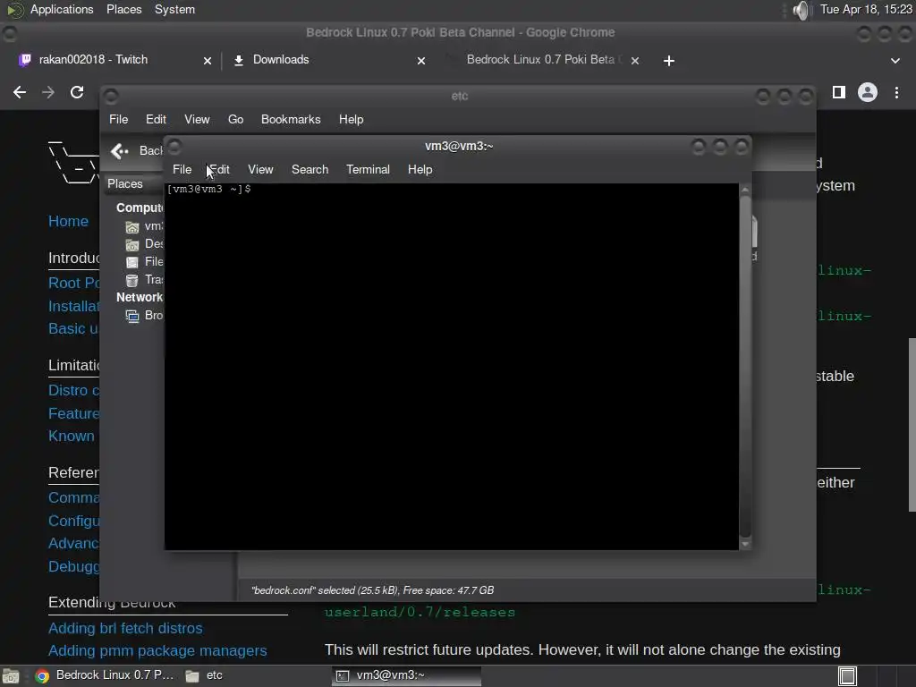This screenshot has width=916, height=687.
Task: Click the volume speaker icon
Action: coord(802,10)
